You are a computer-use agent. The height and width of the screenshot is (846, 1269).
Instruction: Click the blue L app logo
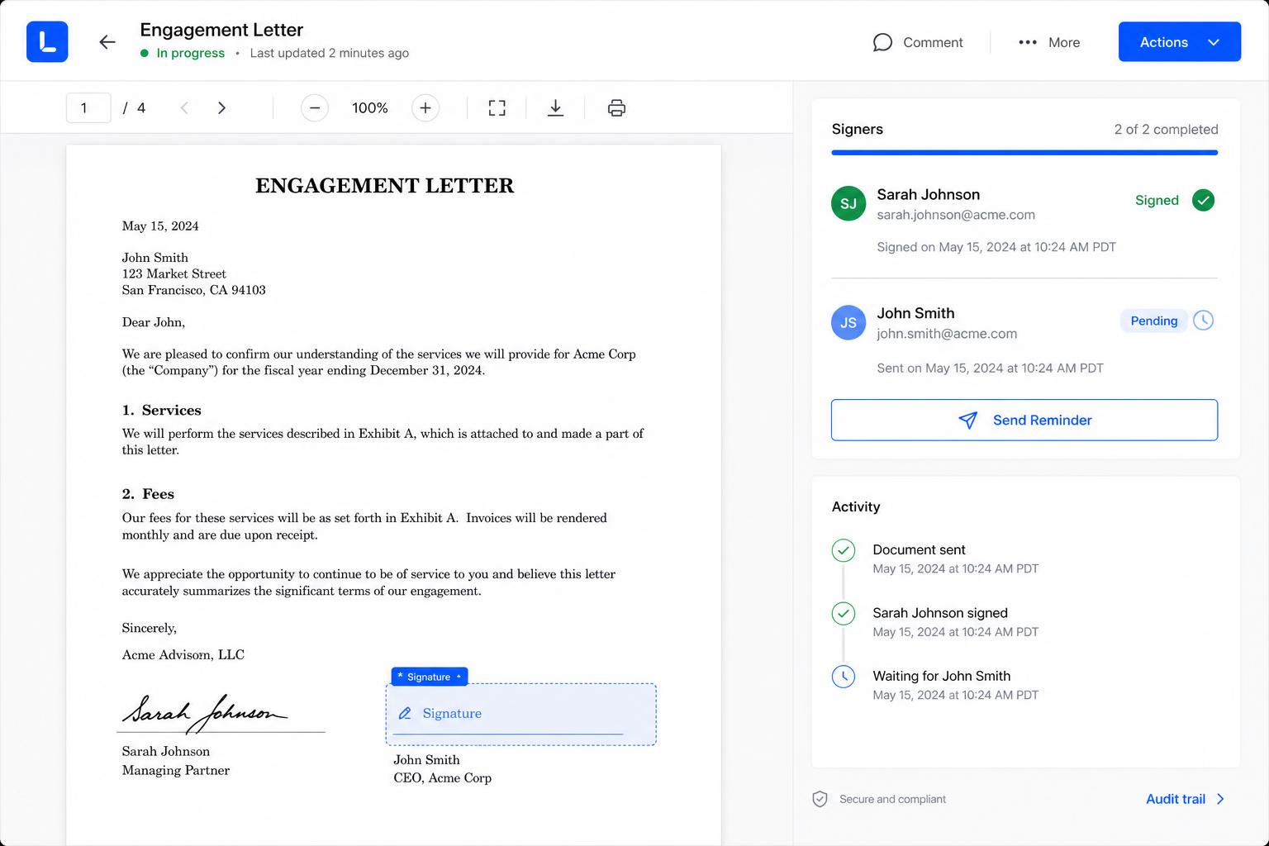coord(47,41)
